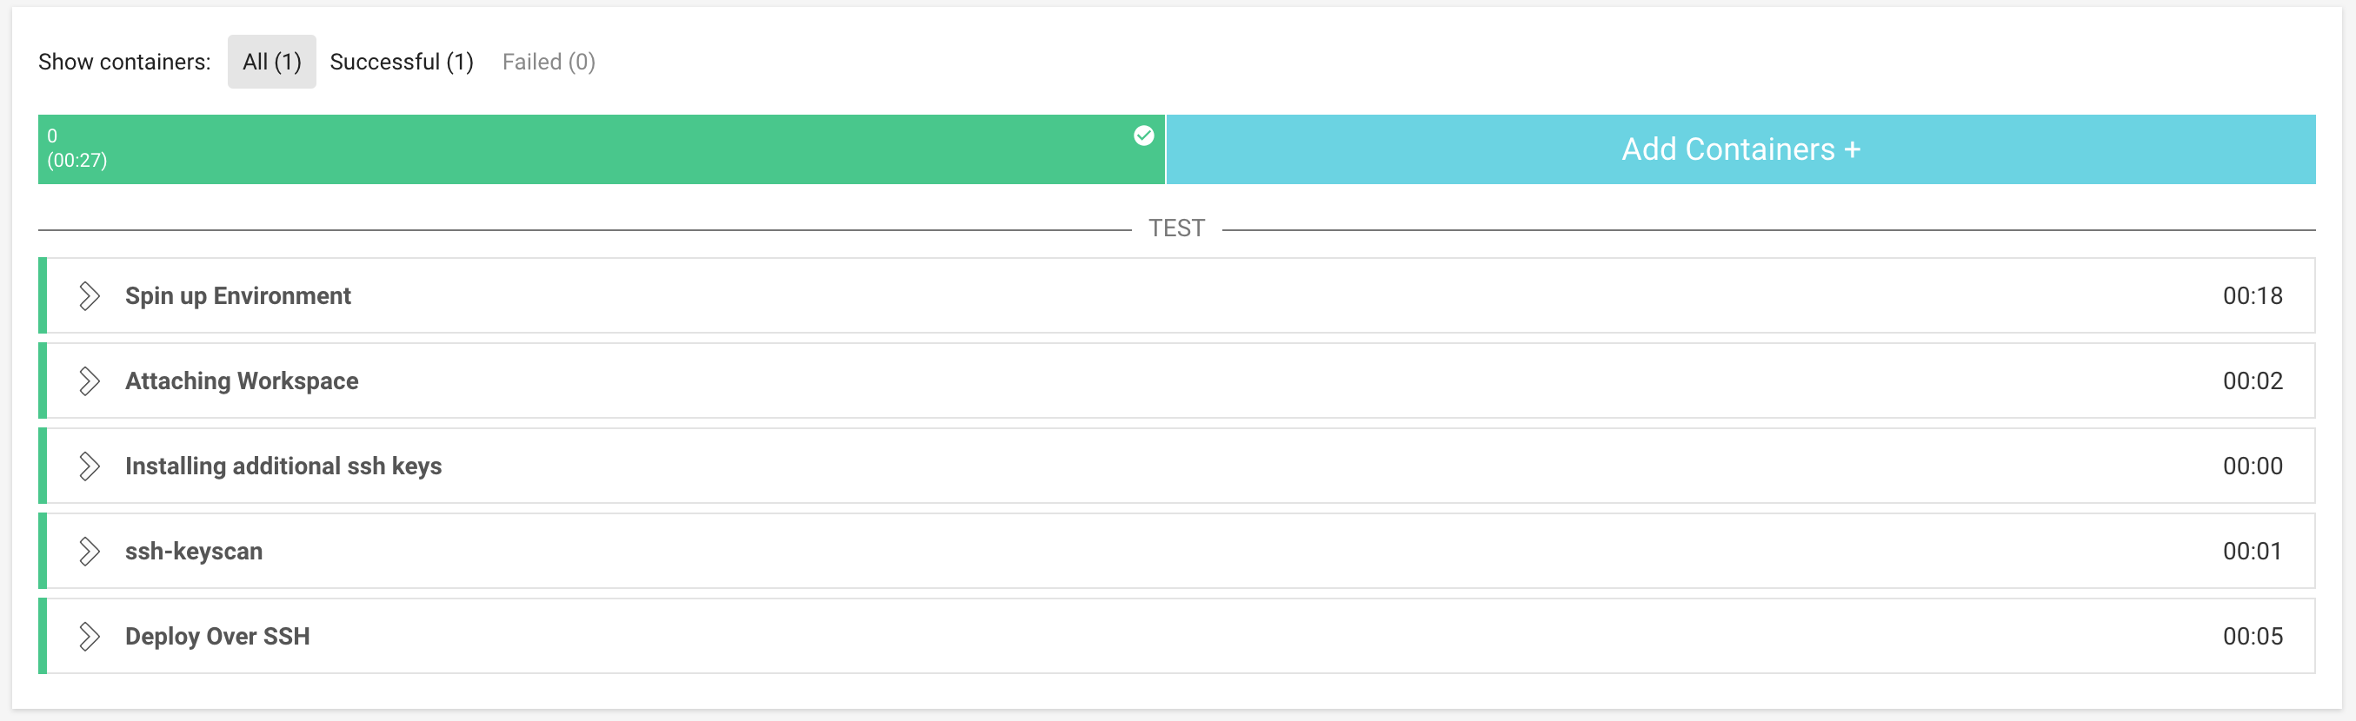
Task: Click the Add Containers + button
Action: (x=1740, y=149)
